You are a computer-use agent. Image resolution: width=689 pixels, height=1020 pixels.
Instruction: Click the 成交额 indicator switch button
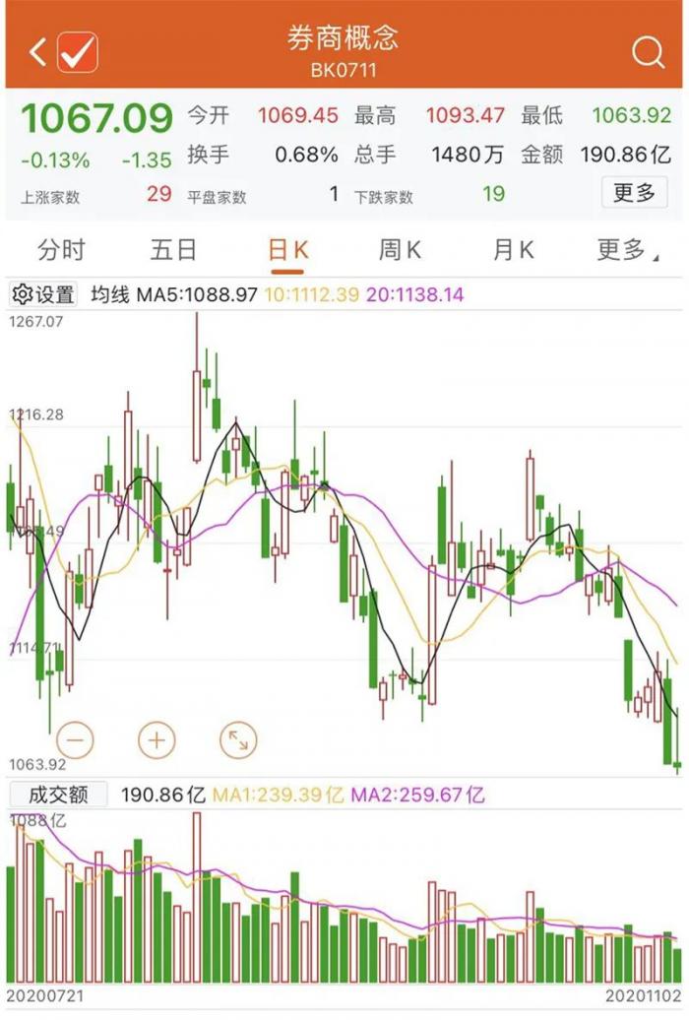pos(58,795)
